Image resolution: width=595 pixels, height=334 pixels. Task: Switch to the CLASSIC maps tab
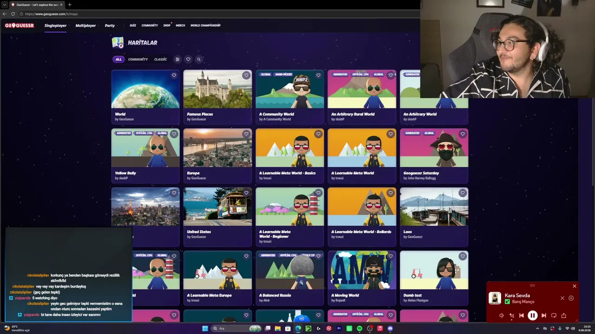coord(160,59)
